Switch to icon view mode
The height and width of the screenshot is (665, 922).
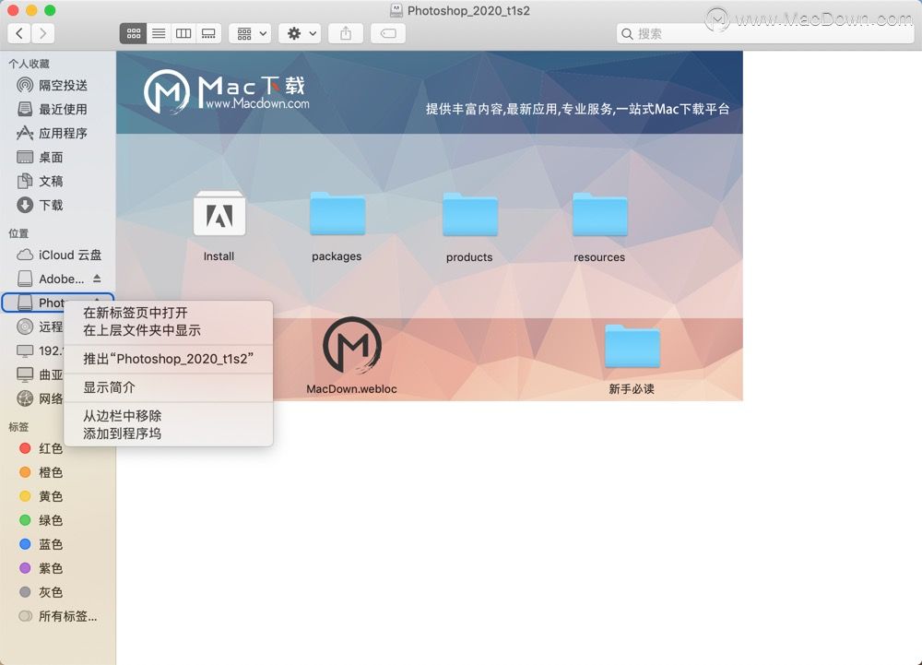tap(134, 33)
